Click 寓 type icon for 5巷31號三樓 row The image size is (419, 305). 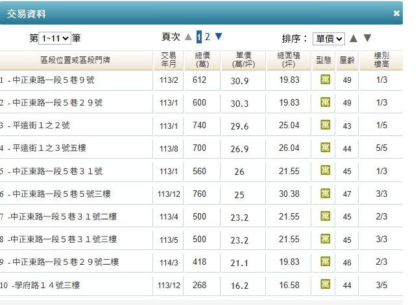click(x=325, y=239)
